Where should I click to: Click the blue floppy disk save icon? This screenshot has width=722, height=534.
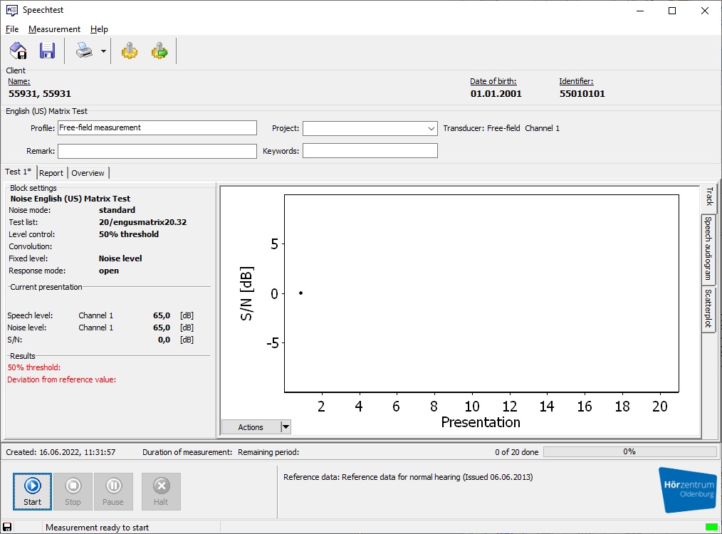(47, 51)
